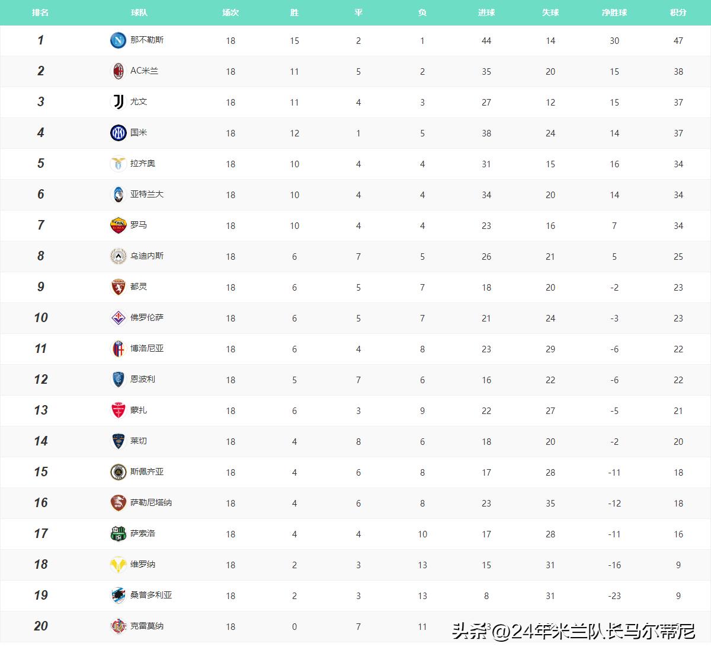Click the 进球 column header
Screen dimensions: 711x656
[486, 12]
